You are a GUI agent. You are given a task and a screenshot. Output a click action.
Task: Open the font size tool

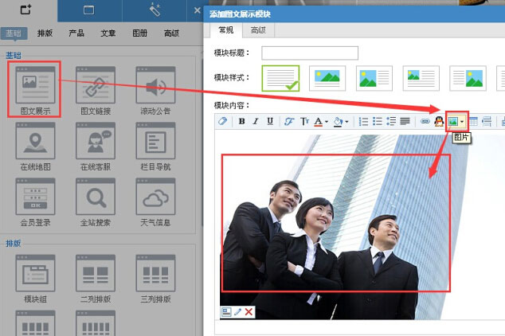tap(304, 121)
